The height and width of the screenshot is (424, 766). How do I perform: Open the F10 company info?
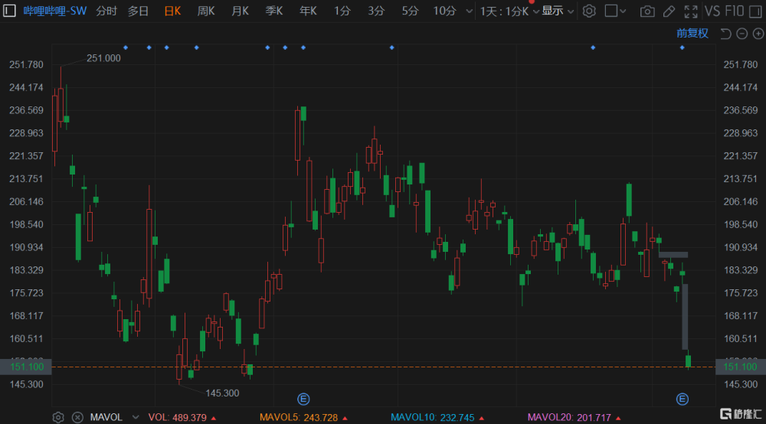[735, 11]
